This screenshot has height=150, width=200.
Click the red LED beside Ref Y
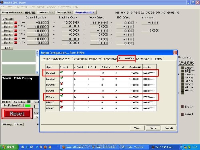(16, 26)
